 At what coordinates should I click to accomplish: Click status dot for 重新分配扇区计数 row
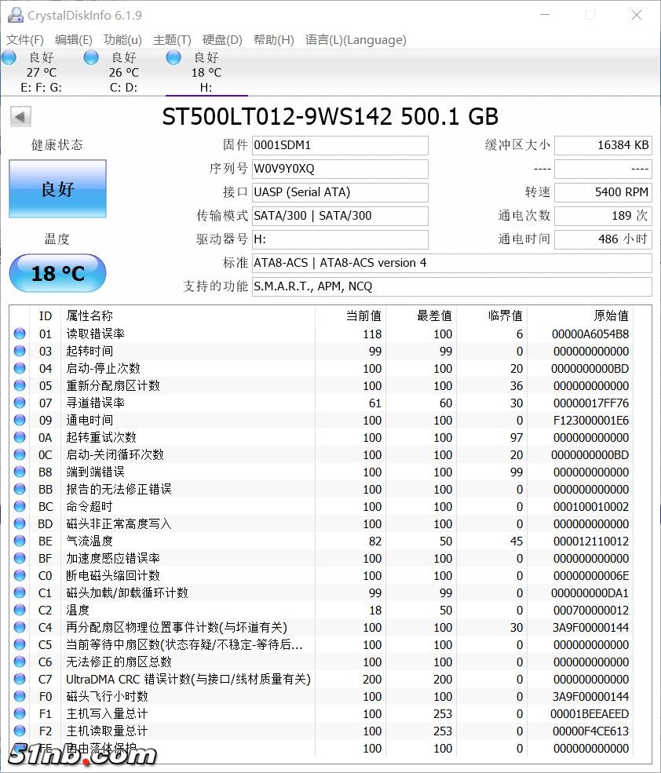[20, 385]
